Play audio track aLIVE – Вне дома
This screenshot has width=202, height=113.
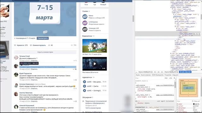pos(84,82)
